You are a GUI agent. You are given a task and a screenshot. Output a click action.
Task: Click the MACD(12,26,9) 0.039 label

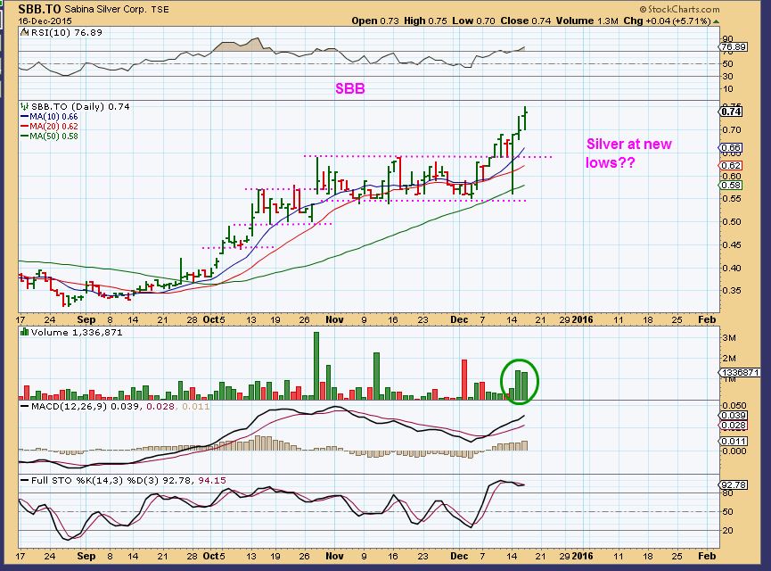pyautogui.click(x=86, y=407)
